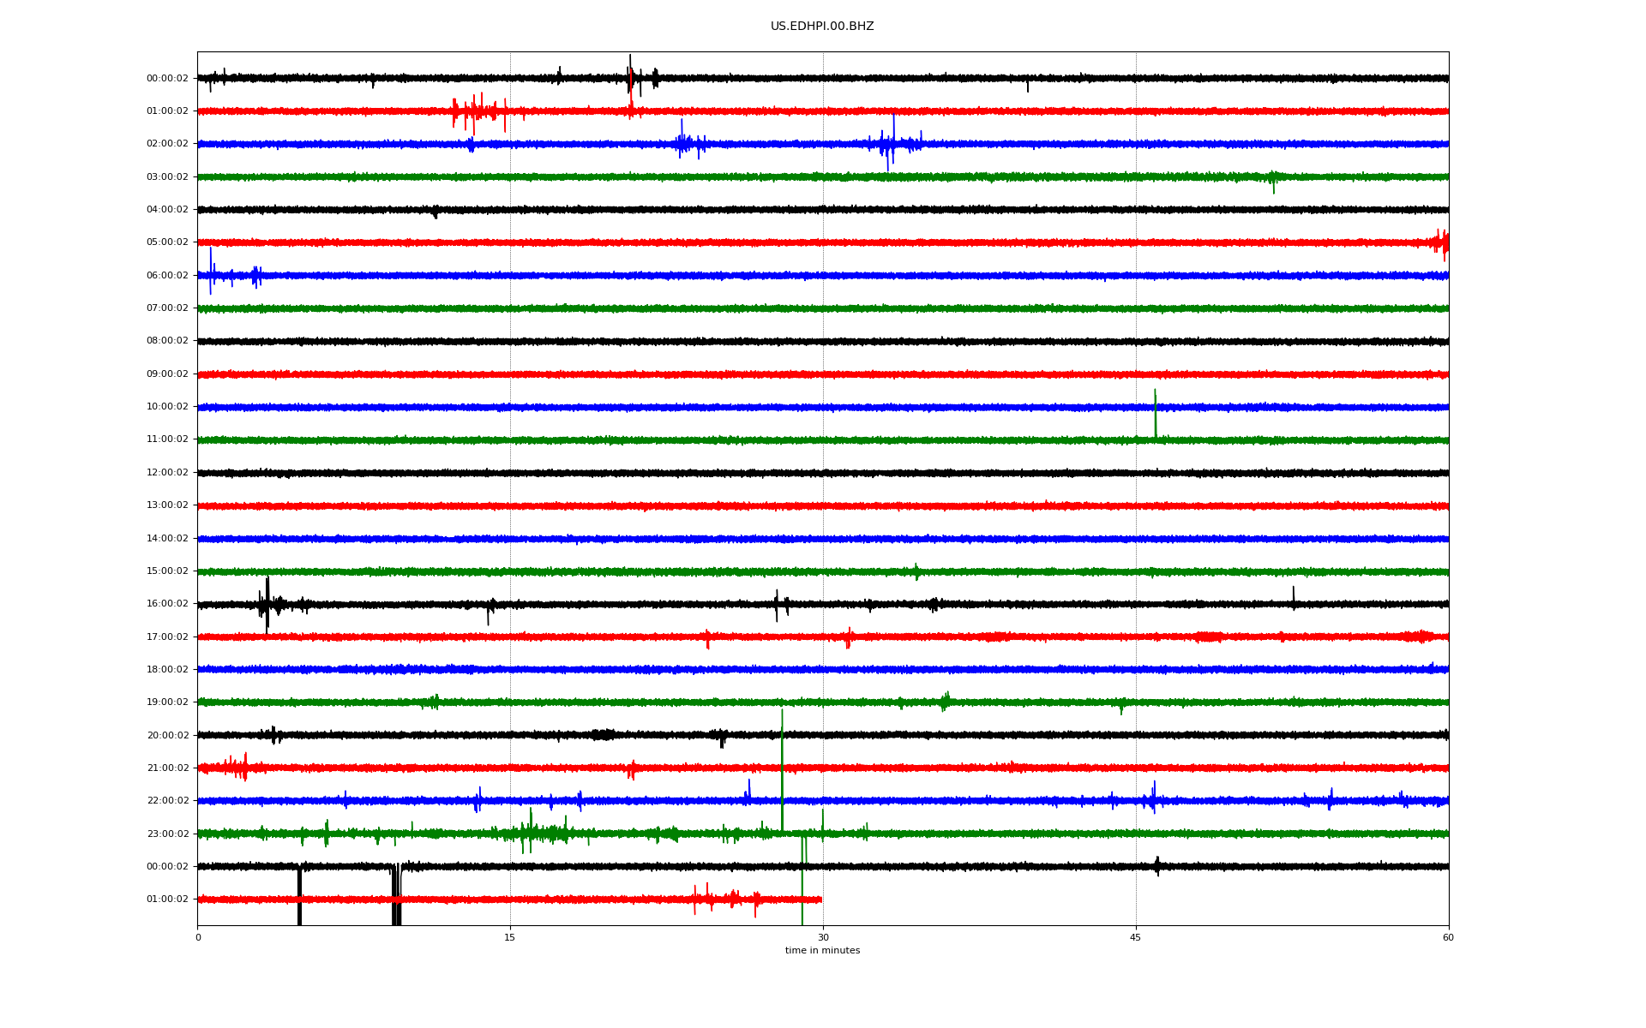Click the 0 tick label on x-axis
Screen dimensions: 1646x1028
[x=198, y=937]
